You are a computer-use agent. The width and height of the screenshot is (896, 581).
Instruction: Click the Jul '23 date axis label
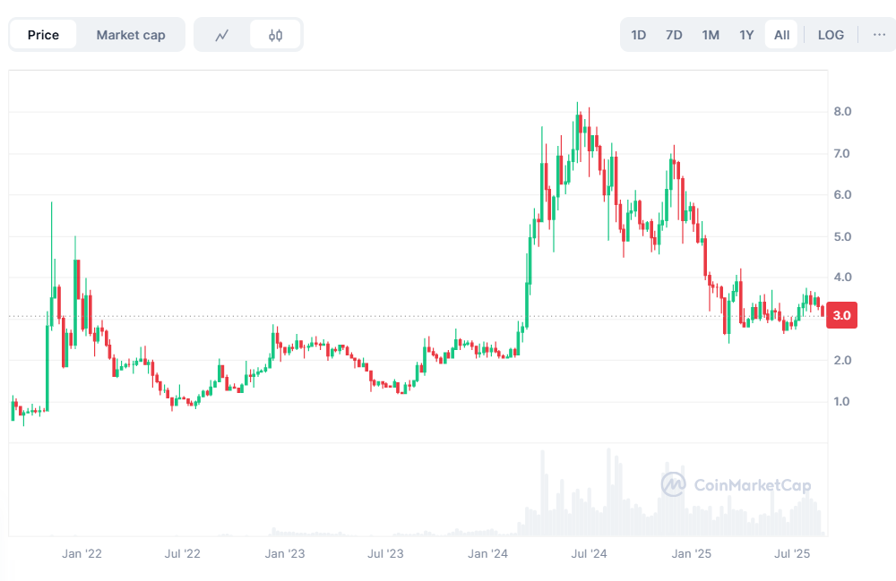point(386,554)
